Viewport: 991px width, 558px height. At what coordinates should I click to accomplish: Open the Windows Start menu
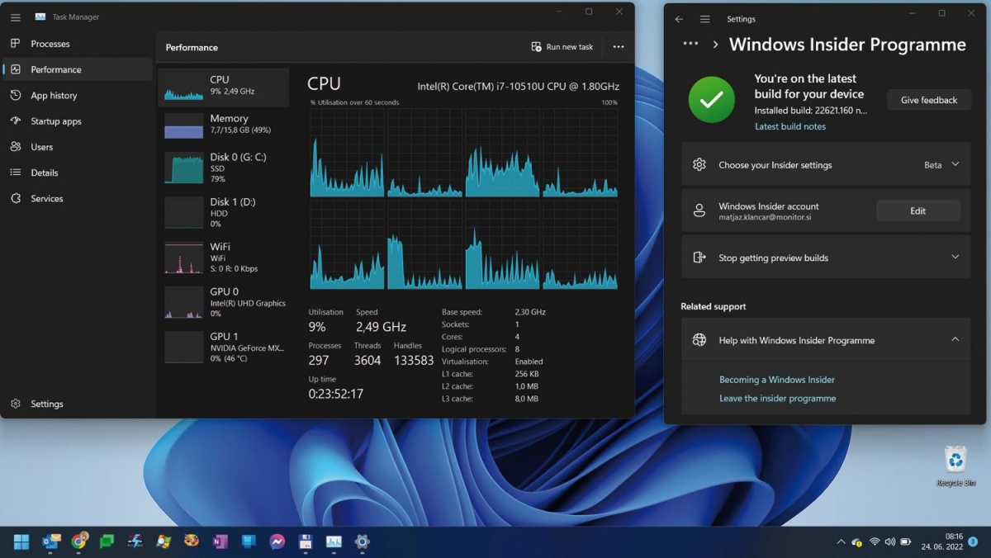(21, 541)
